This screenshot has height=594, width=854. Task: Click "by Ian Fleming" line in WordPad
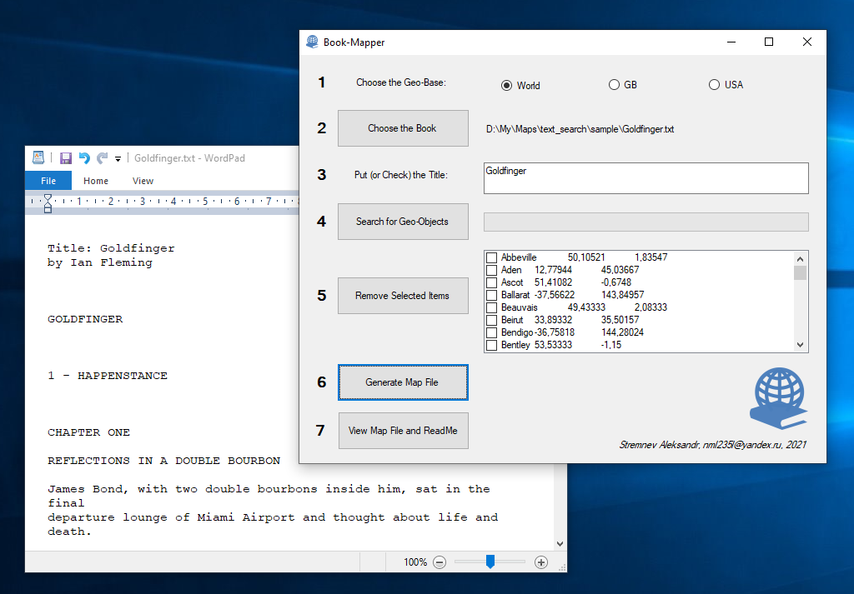(x=100, y=262)
